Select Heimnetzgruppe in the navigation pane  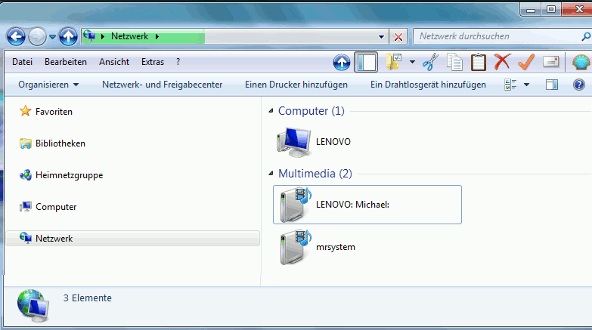(x=69, y=175)
